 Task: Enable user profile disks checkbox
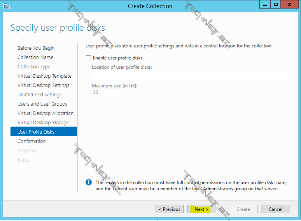tap(88, 58)
